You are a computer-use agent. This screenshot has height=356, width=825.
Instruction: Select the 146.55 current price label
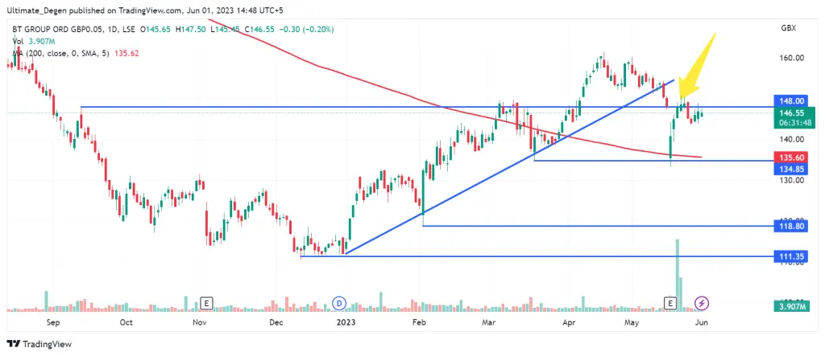(x=794, y=113)
